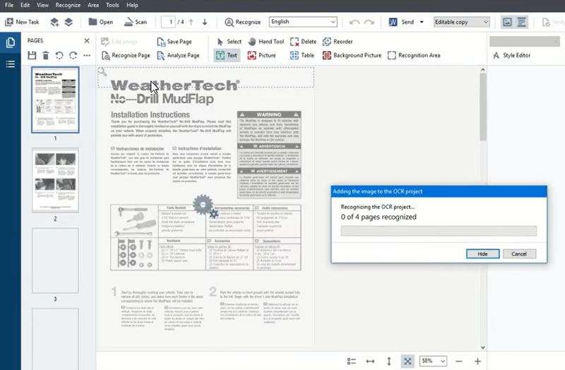The height and width of the screenshot is (370, 565).
Task: Activate the Picture area tool
Action: pos(262,56)
